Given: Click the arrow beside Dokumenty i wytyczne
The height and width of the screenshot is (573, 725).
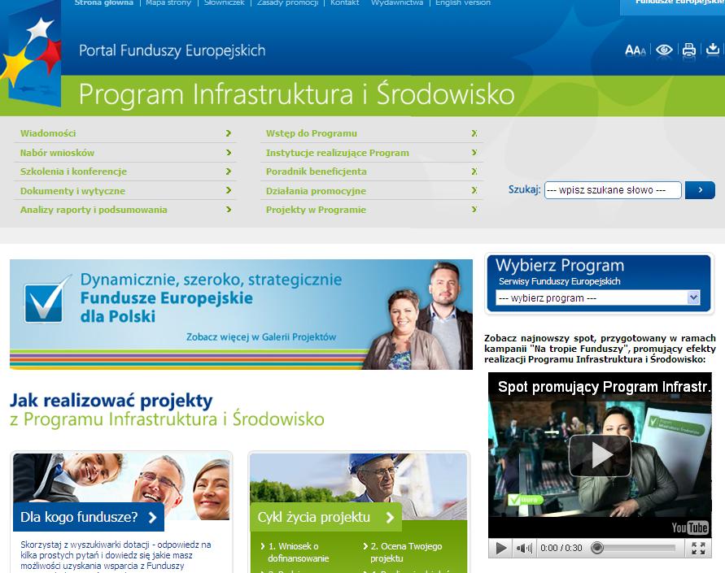Looking at the screenshot, I should pos(228,190).
